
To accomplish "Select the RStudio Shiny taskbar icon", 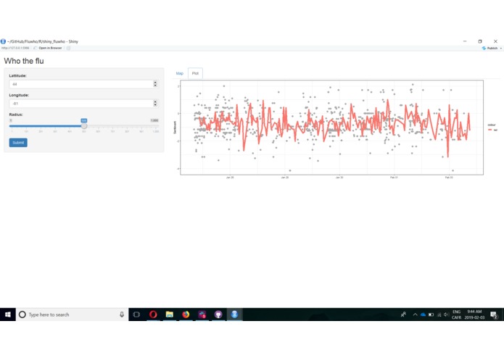I will (235, 315).
